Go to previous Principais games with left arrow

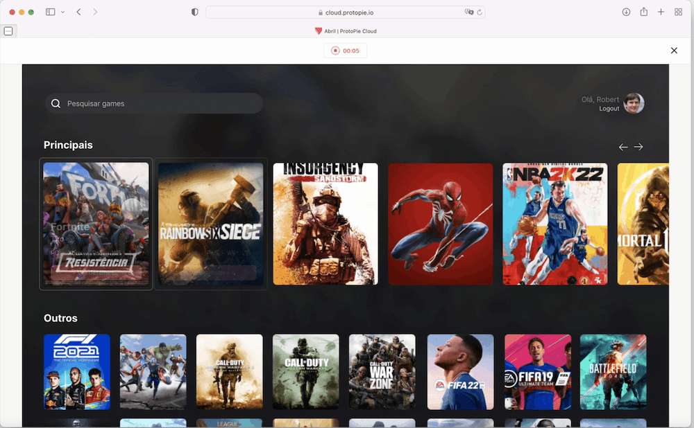click(x=623, y=147)
